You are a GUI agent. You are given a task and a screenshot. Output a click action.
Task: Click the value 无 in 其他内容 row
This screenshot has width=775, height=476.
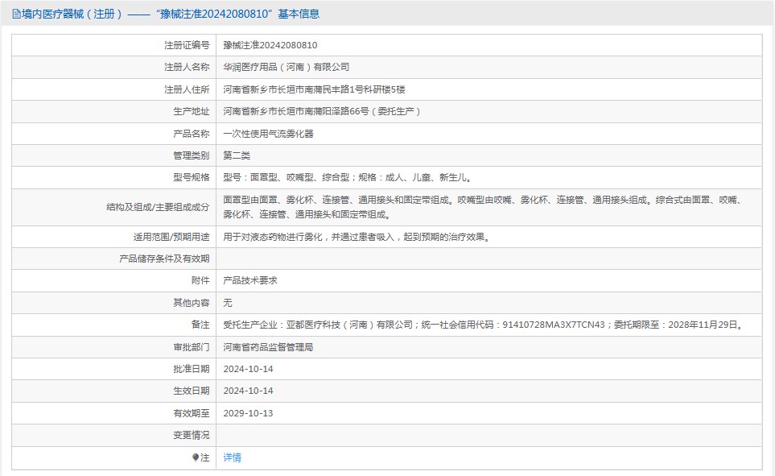coord(228,303)
